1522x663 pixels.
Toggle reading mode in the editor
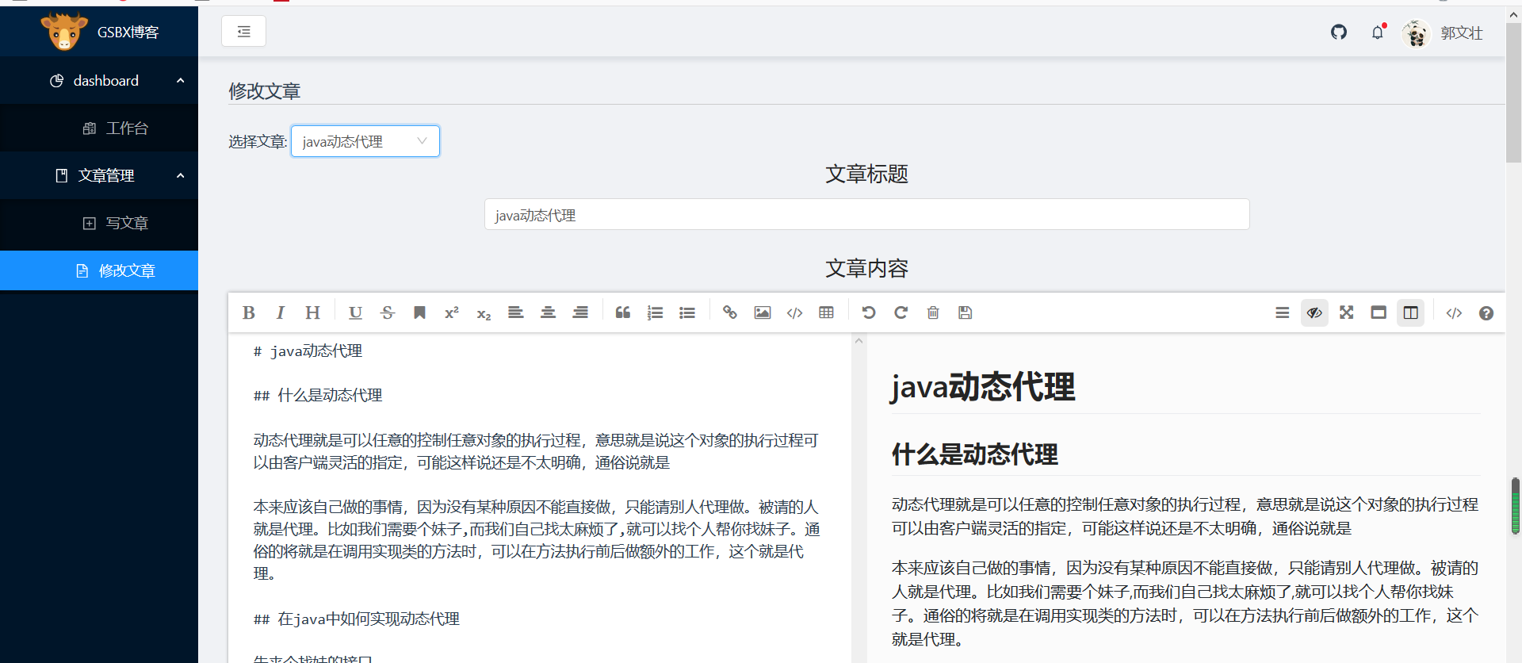pyautogui.click(x=1379, y=313)
